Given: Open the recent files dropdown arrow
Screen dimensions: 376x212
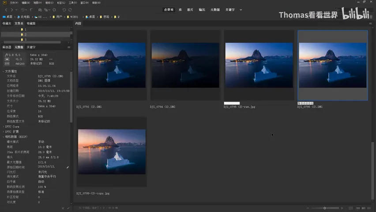Looking at the screenshot, I should [x=26, y=10].
